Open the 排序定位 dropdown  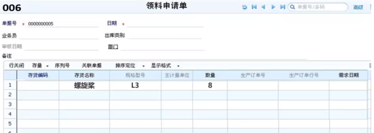(x=130, y=66)
